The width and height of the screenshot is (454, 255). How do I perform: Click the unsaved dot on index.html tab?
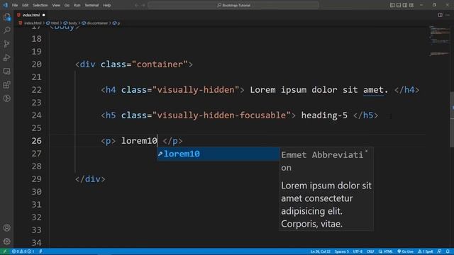[x=44, y=15]
